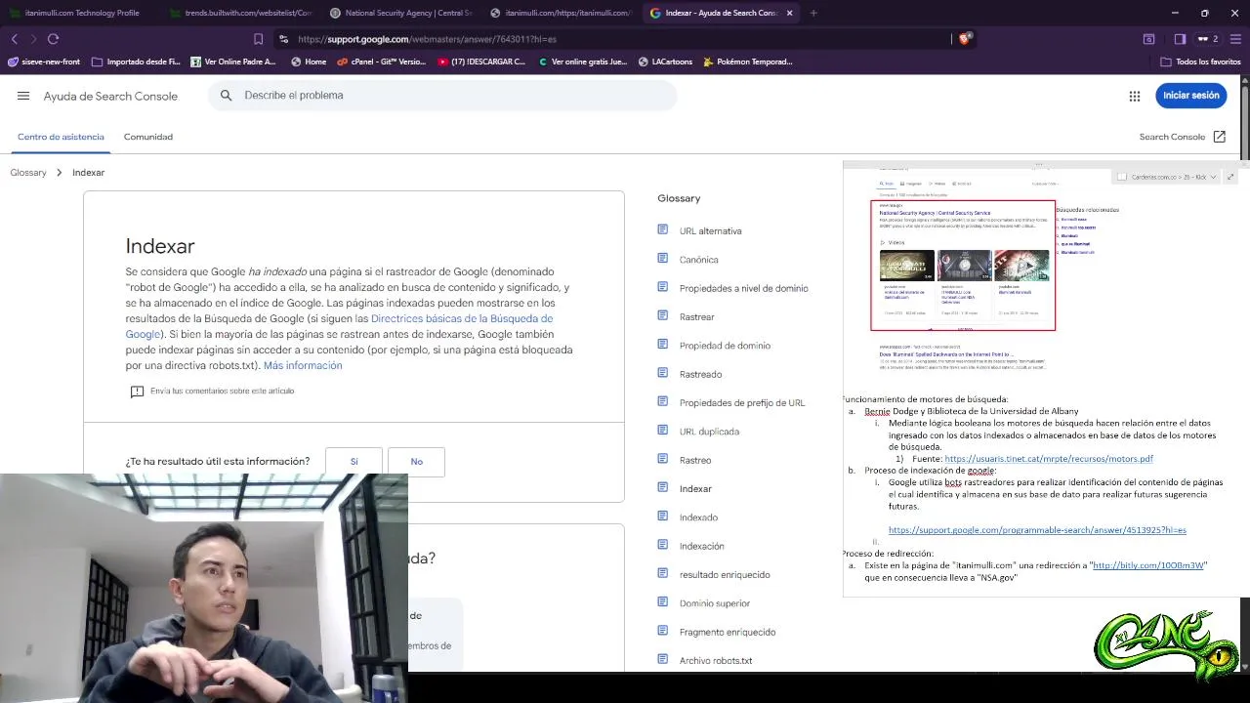The height and width of the screenshot is (703, 1250).
Task: Click the bookmark icon in address bar
Action: tap(258, 39)
